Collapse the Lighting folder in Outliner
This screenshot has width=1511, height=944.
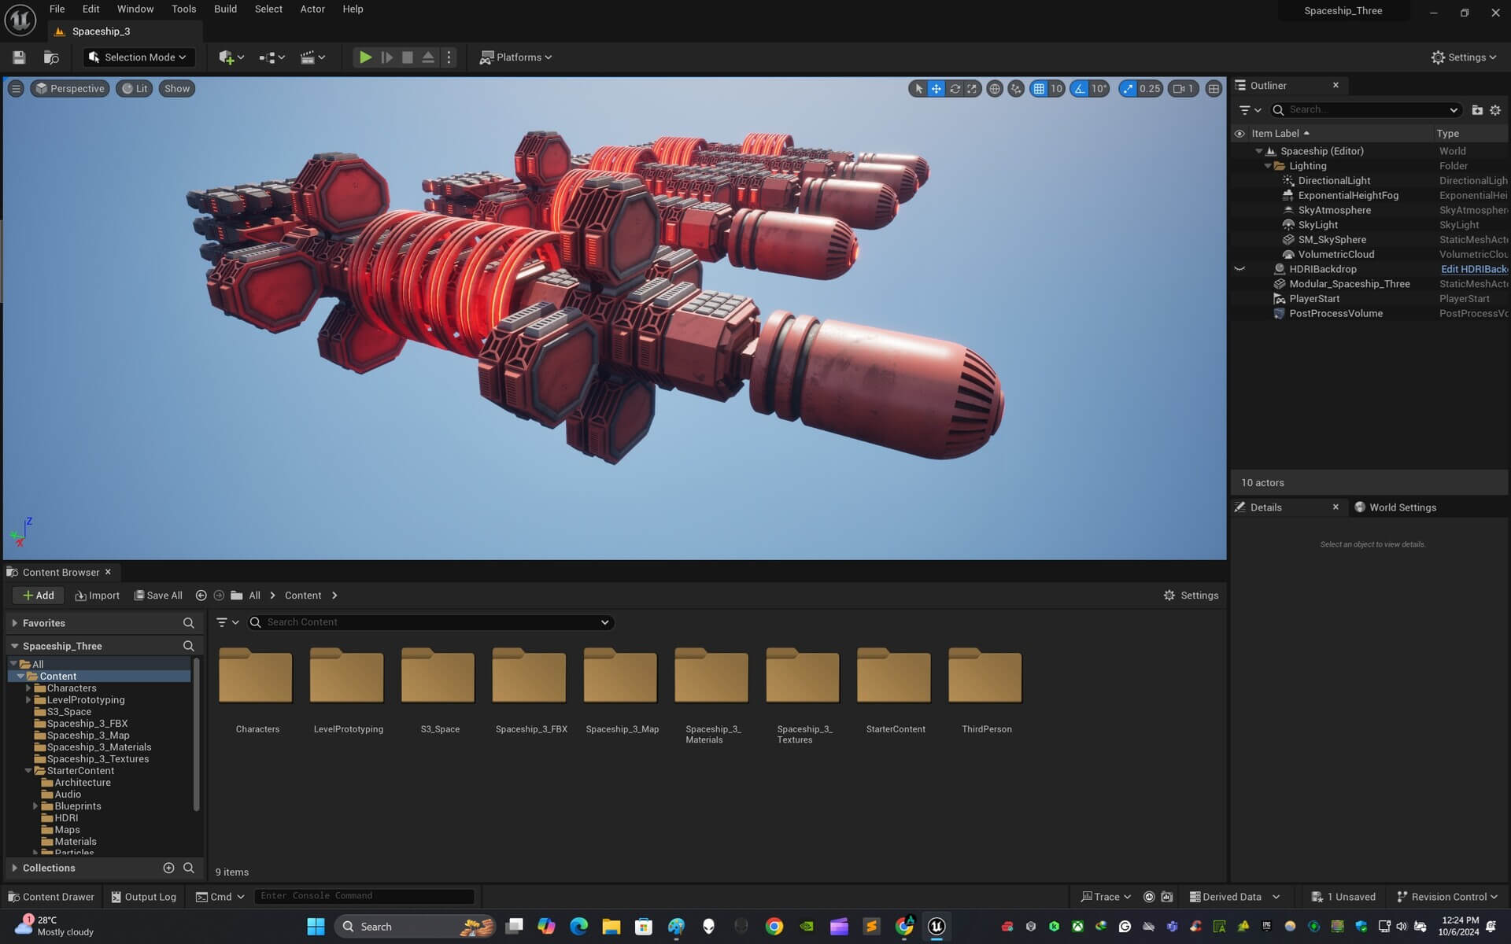click(1267, 166)
